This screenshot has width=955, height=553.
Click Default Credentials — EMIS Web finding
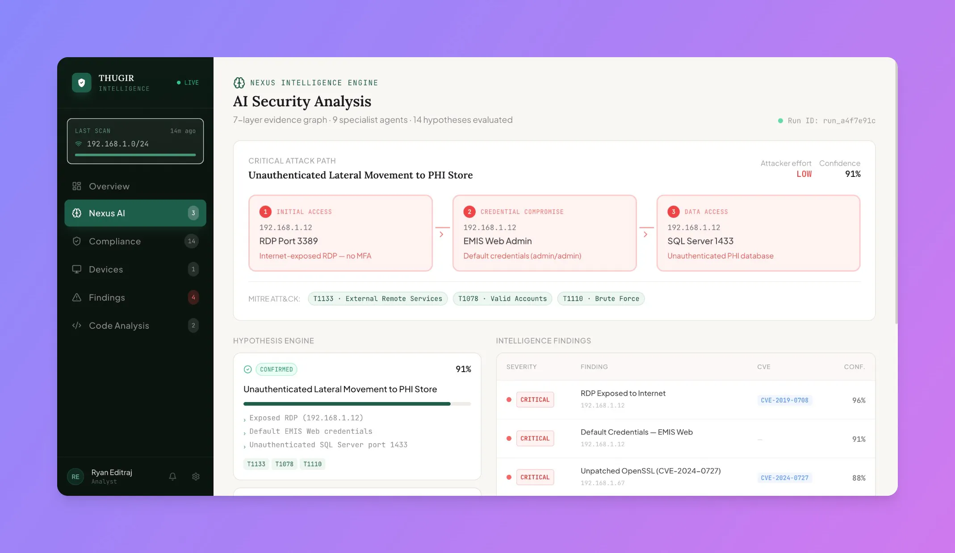tap(637, 432)
